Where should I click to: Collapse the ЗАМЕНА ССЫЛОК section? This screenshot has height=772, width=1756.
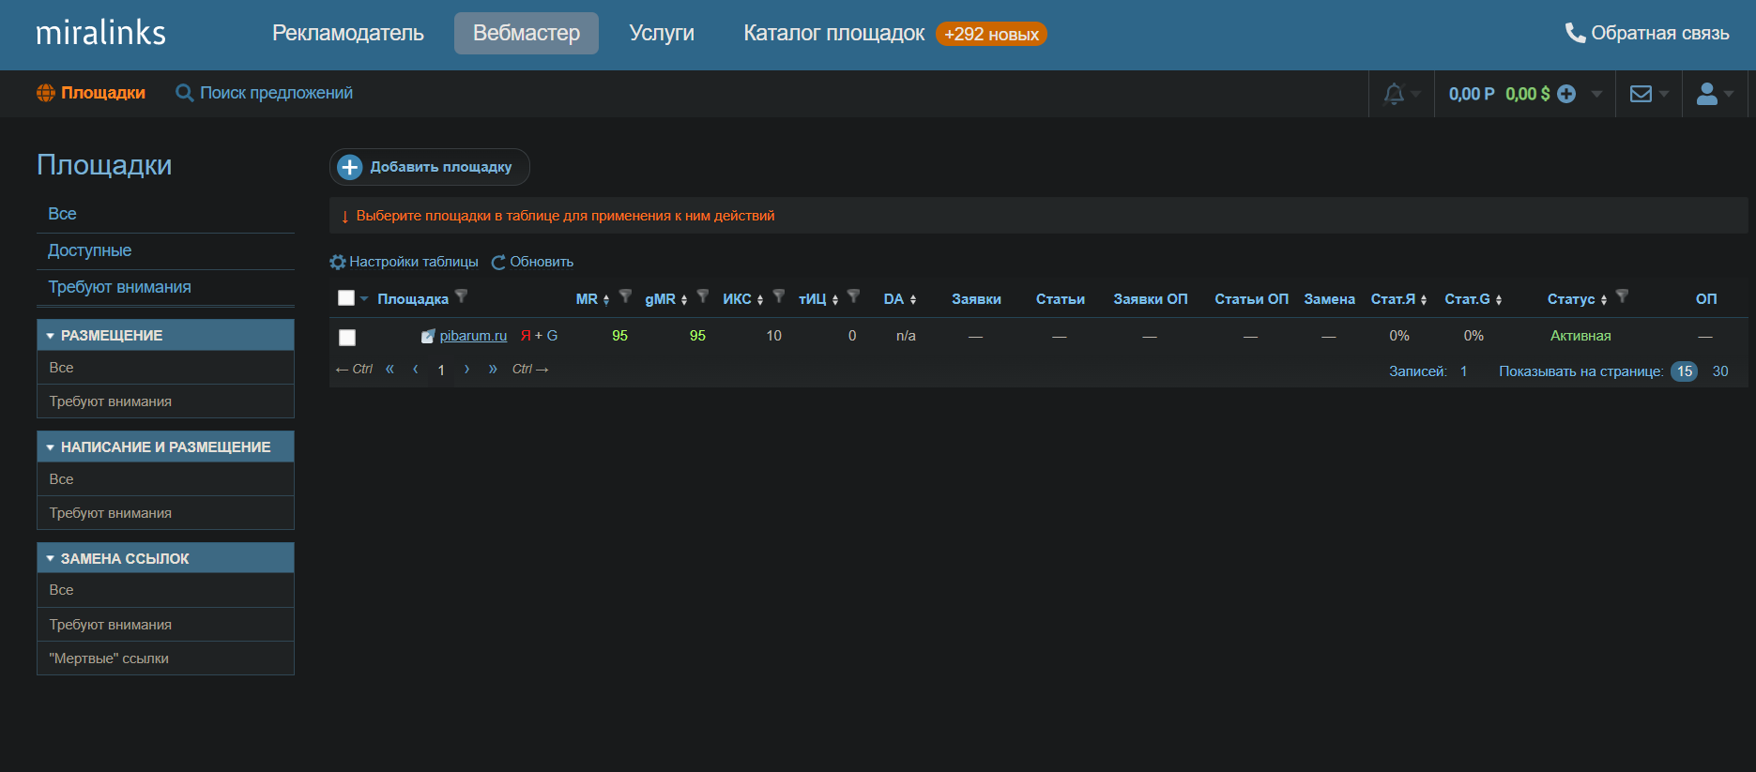(x=51, y=558)
